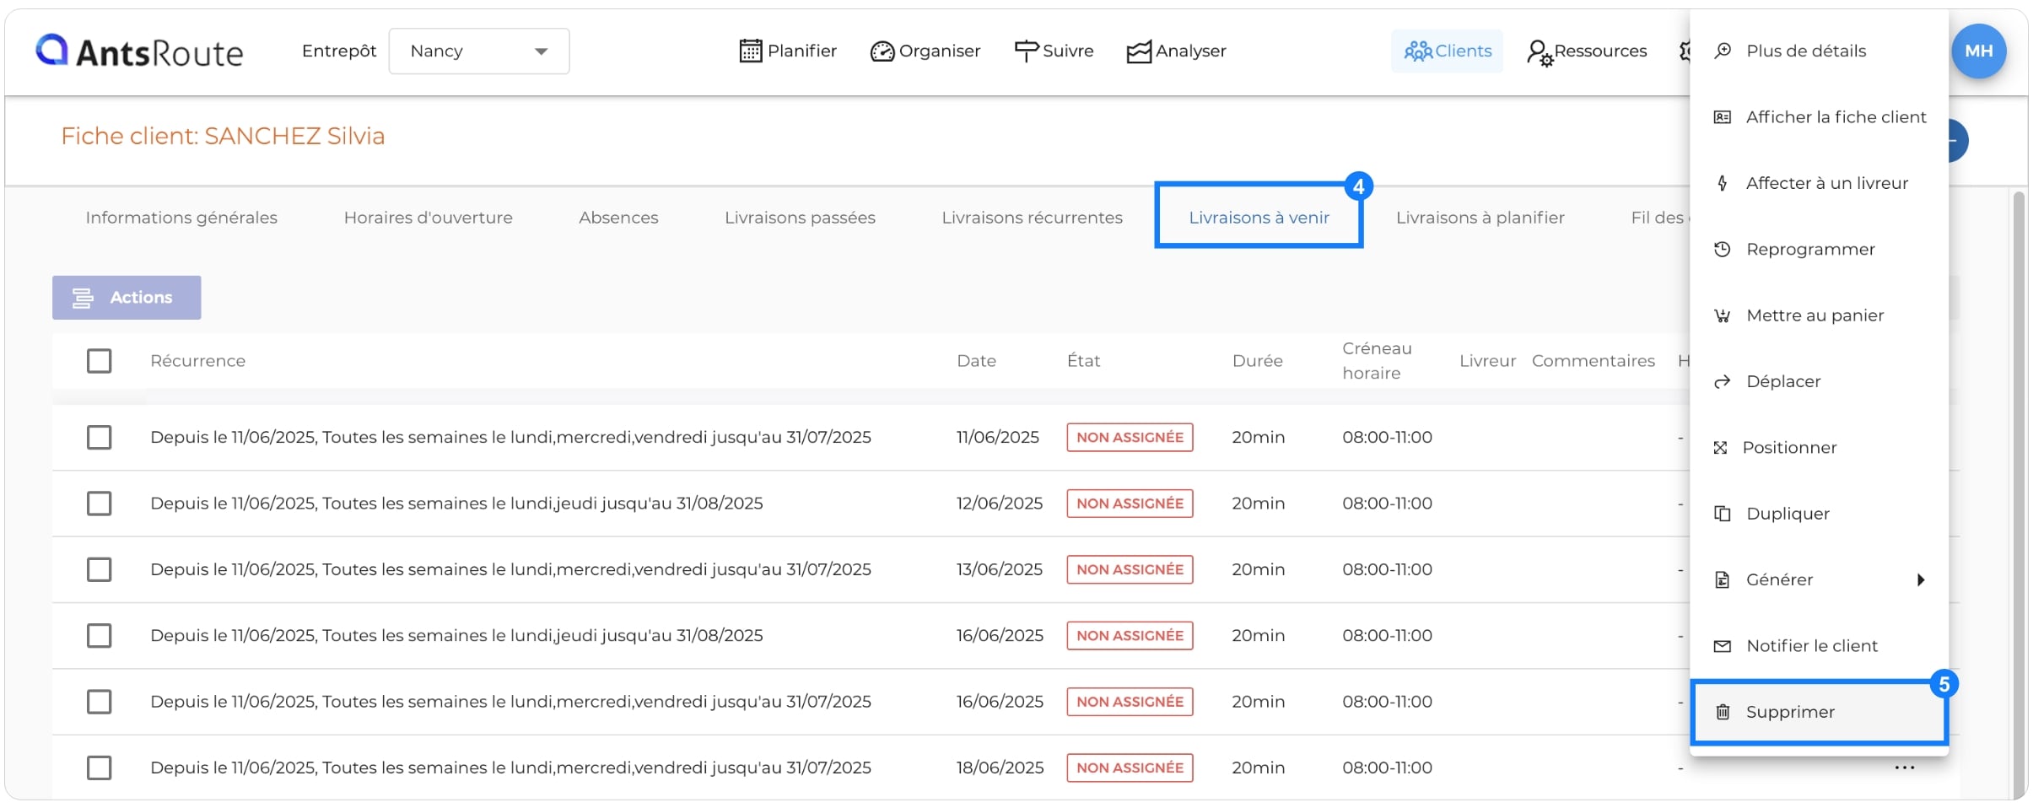Screen dimensions: 2033x808
Task: Click the Ressources person-gear icon
Action: [1539, 52]
